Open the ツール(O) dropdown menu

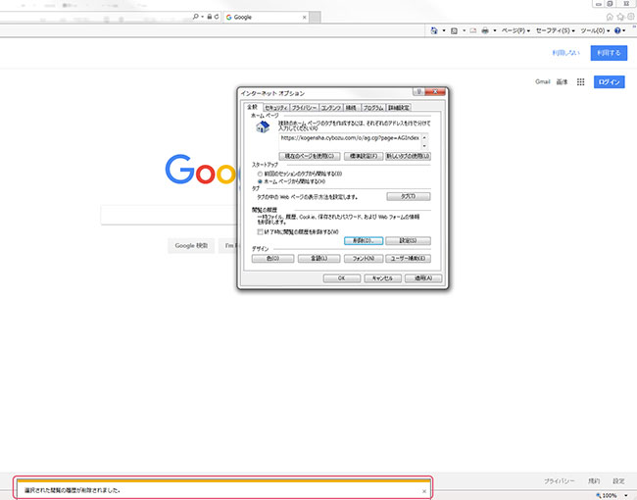(595, 30)
